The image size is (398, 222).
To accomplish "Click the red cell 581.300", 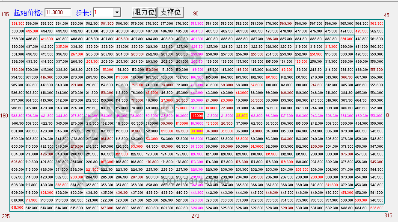I will tap(107, 23).
